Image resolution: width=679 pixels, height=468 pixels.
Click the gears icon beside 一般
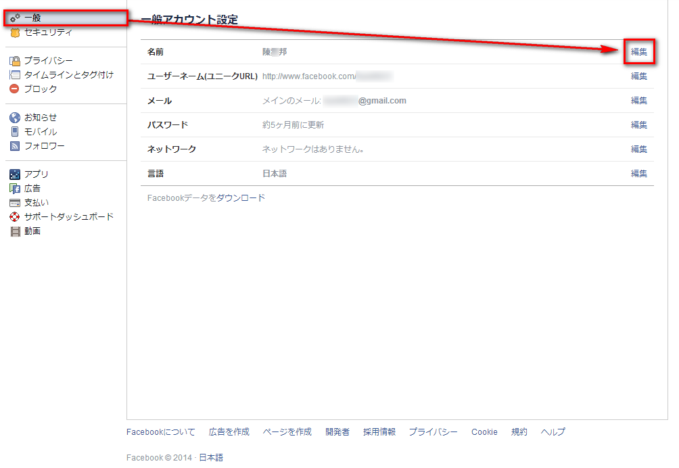tap(15, 18)
